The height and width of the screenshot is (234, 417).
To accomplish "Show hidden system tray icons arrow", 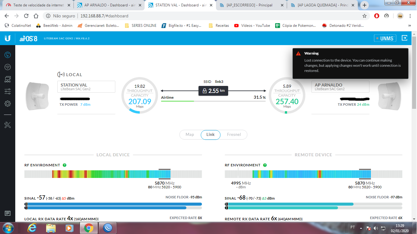I will [361, 228].
